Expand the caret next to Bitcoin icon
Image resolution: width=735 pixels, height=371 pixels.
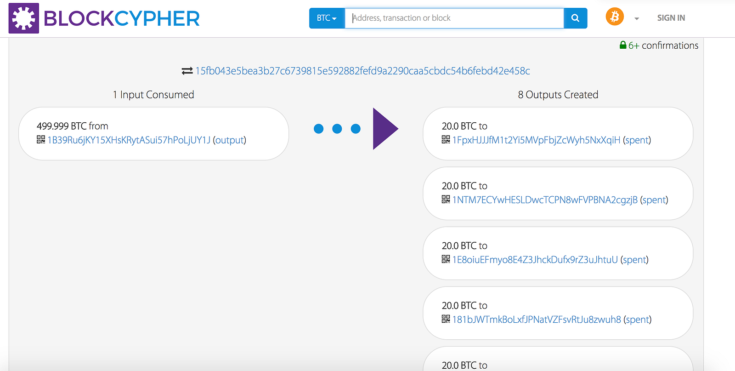click(637, 19)
